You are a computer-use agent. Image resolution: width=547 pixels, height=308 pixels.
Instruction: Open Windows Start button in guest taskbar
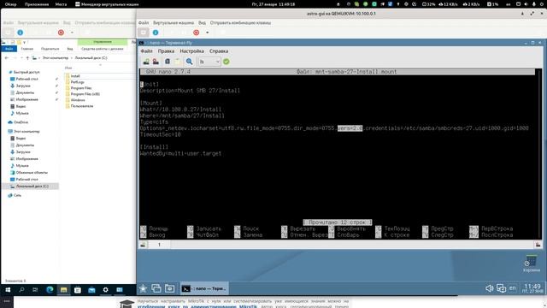pyautogui.click(x=8, y=290)
